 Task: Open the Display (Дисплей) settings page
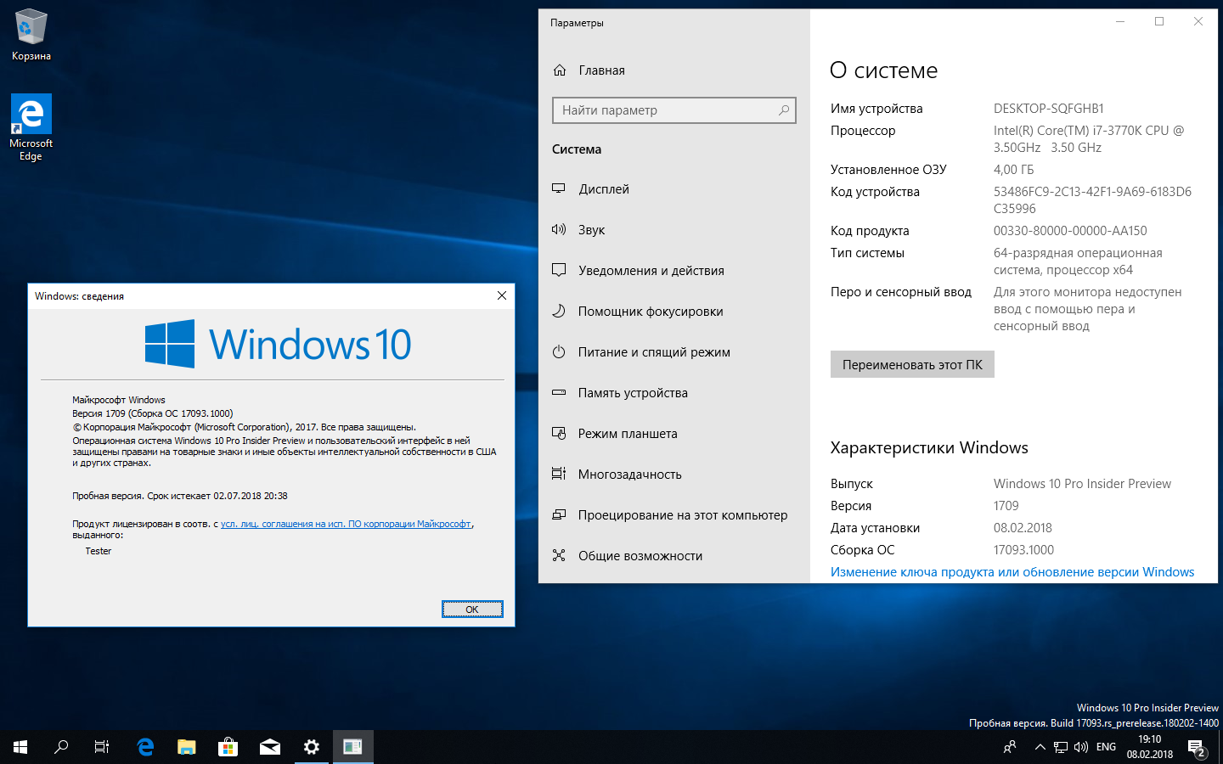pyautogui.click(x=604, y=189)
